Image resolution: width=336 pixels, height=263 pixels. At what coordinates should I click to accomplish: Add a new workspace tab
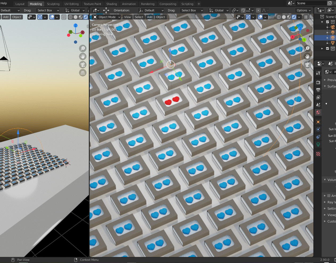coord(199,4)
